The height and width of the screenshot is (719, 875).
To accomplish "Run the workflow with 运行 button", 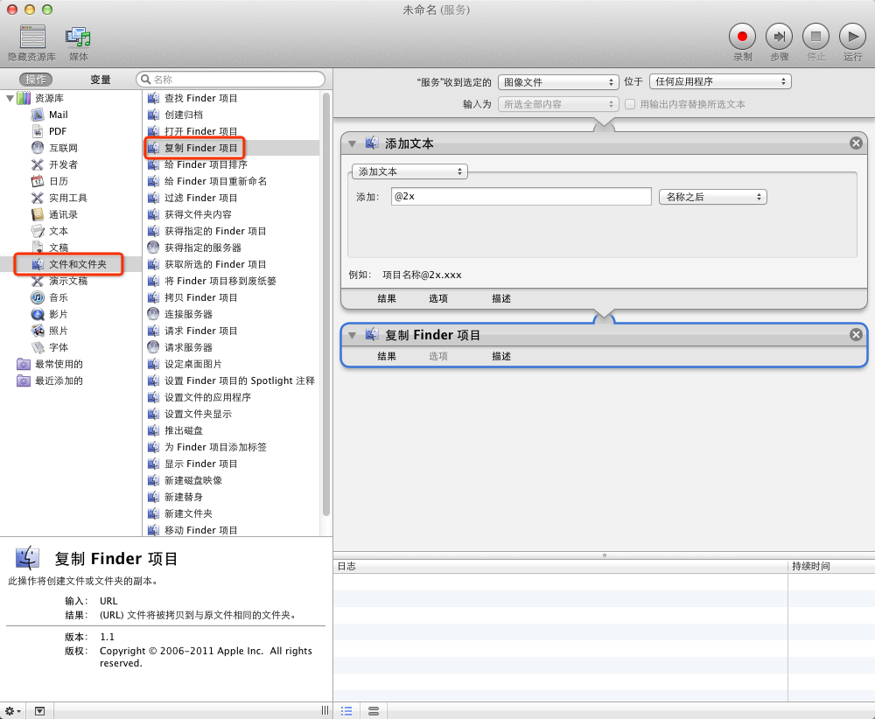I will [852, 37].
